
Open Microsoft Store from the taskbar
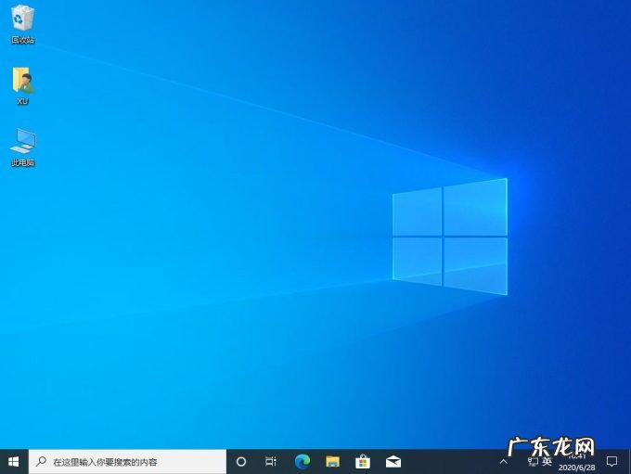click(x=363, y=461)
